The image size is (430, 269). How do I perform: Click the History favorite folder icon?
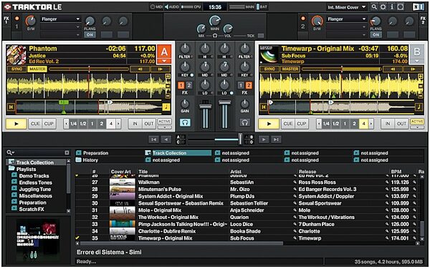(x=79, y=160)
